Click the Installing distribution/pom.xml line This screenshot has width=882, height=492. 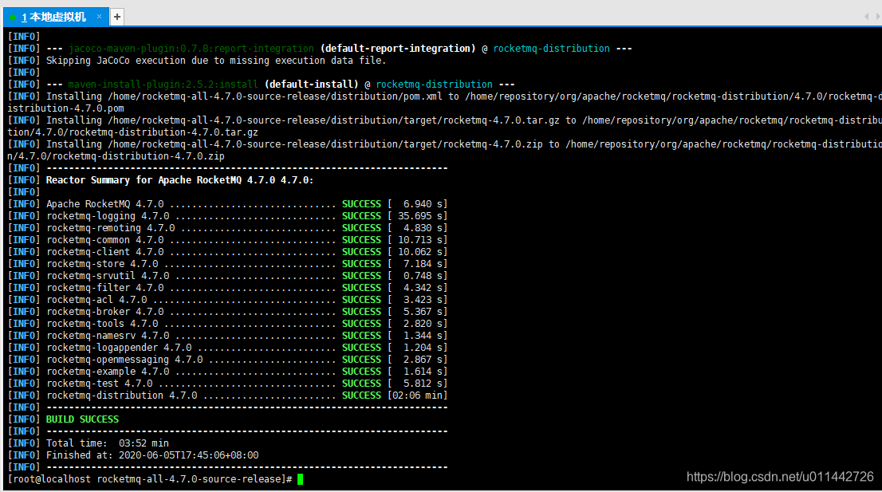444,102
